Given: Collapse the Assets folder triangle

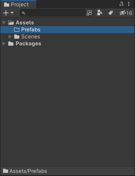Looking at the screenshot, I should coord(4,23).
